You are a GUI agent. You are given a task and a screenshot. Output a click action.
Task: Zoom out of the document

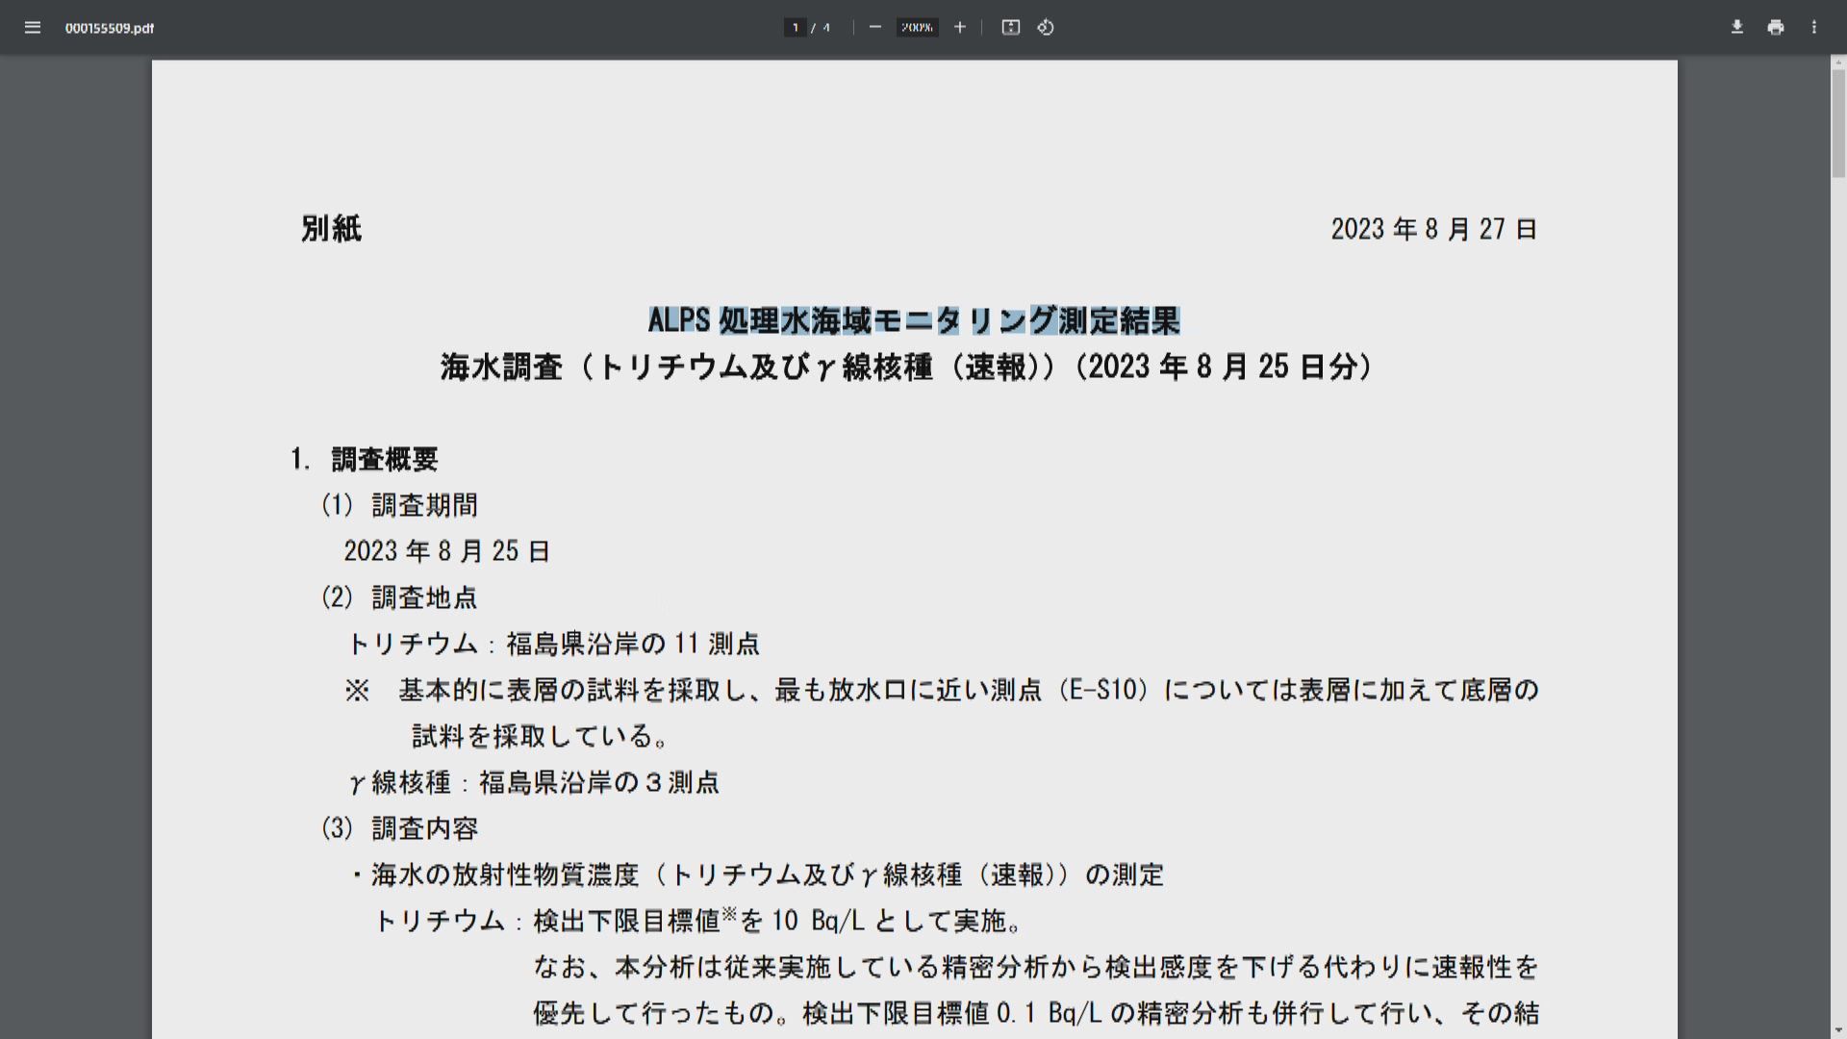(874, 28)
